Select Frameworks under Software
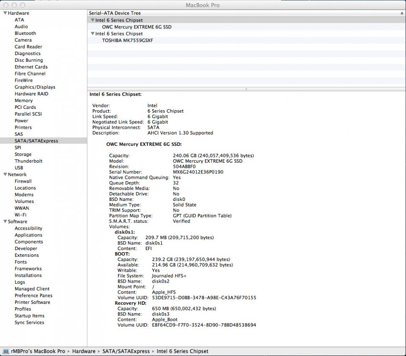Viewport: 406px width, 356px height. tap(28, 269)
